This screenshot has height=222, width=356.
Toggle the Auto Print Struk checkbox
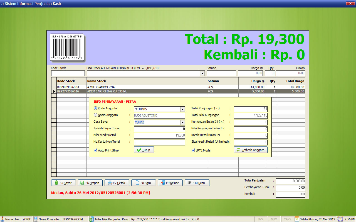95,150
